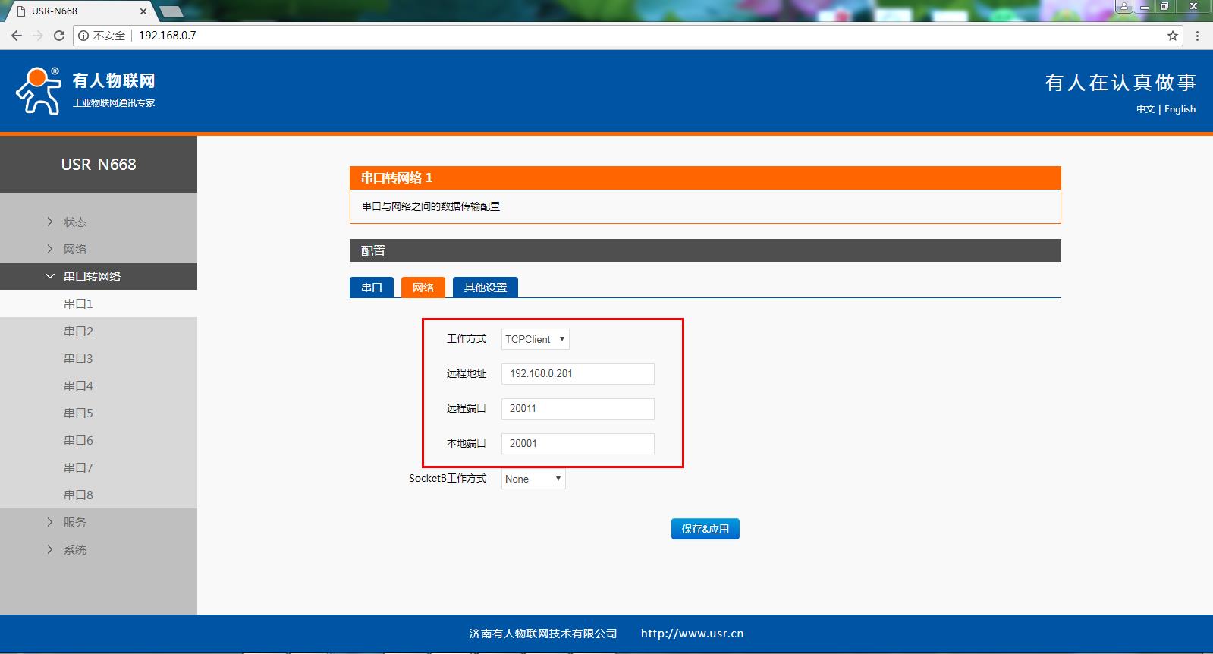Expand the 网络 sidebar section
The width and height of the screenshot is (1213, 654).
(74, 249)
